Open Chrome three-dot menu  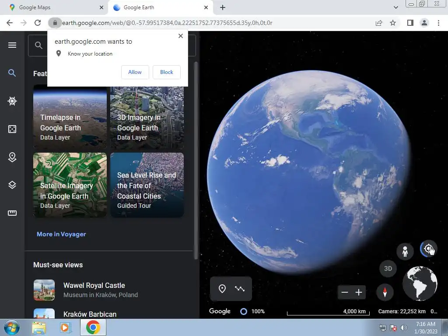click(438, 23)
